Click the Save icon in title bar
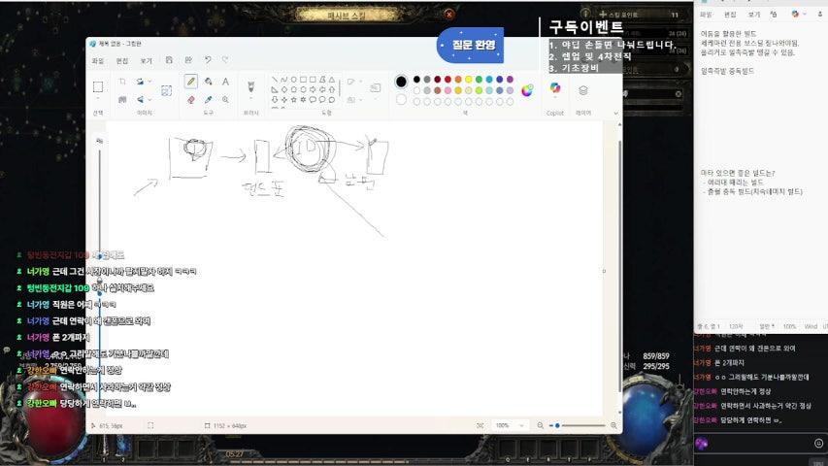Image resolution: width=828 pixels, height=466 pixels. (169, 60)
